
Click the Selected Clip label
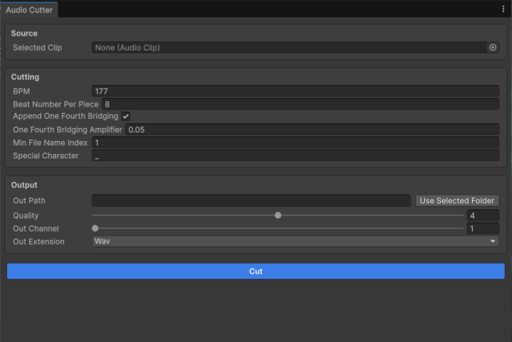click(37, 48)
